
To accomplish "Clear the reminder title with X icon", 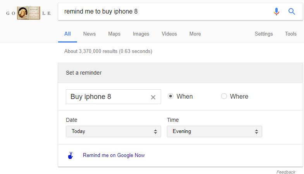I will (153, 97).
